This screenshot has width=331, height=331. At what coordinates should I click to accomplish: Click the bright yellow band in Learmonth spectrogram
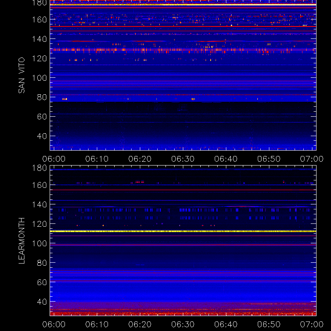(183, 231)
